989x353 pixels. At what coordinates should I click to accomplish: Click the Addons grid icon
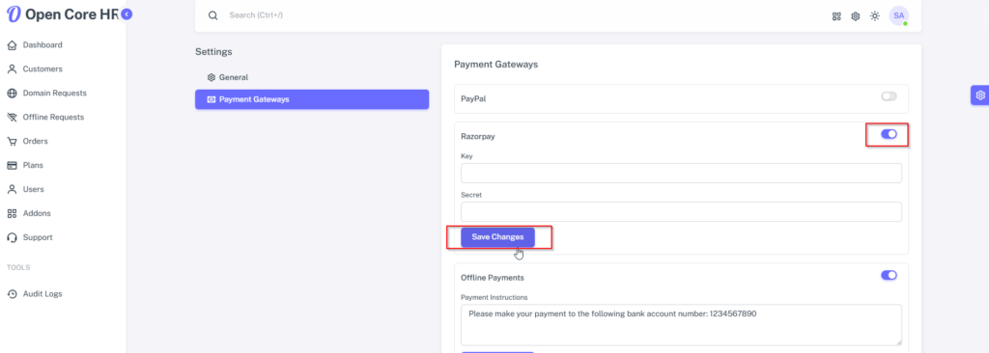[12, 214]
